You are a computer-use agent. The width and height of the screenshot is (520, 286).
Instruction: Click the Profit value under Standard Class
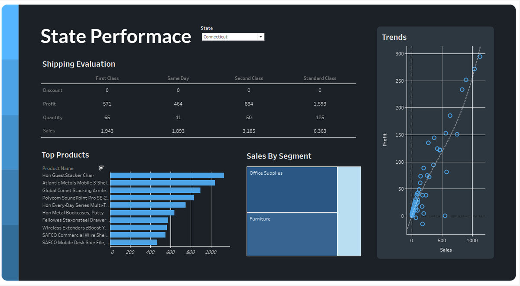(x=319, y=104)
